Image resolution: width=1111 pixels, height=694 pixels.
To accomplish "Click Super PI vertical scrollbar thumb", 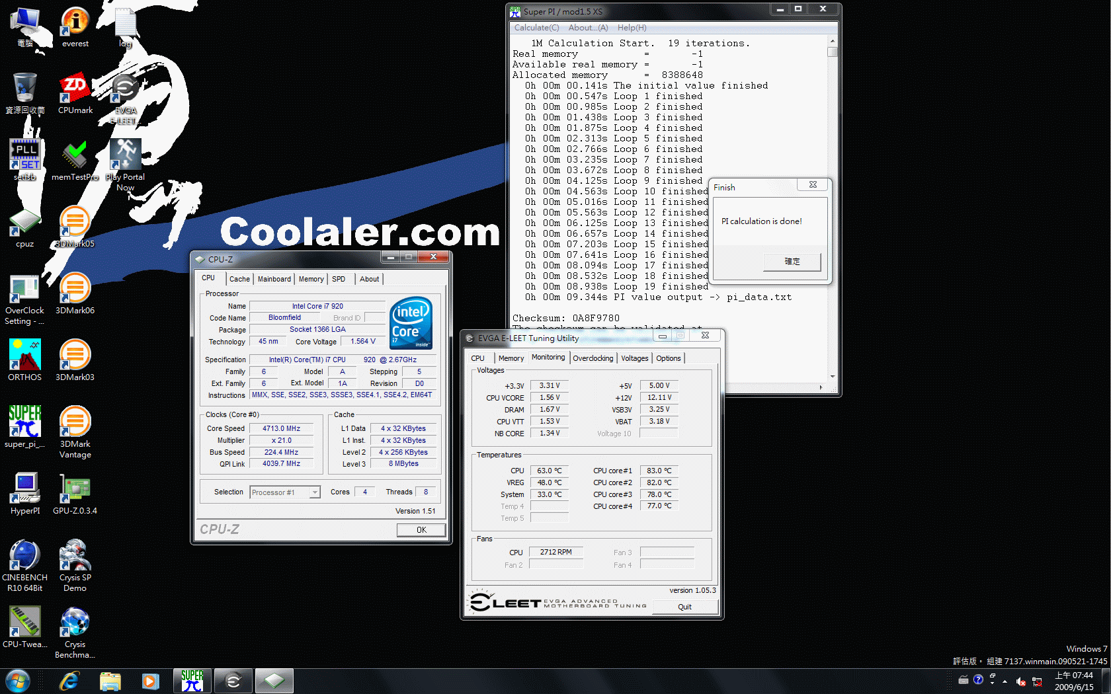I will point(832,52).
